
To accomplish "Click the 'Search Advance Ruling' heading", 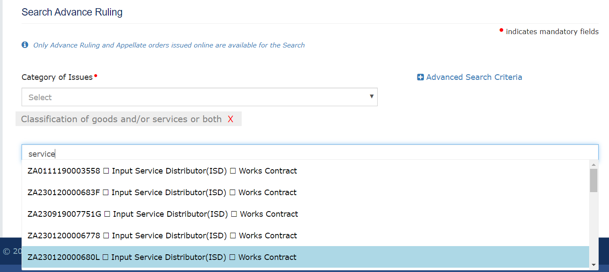I will 72,12.
